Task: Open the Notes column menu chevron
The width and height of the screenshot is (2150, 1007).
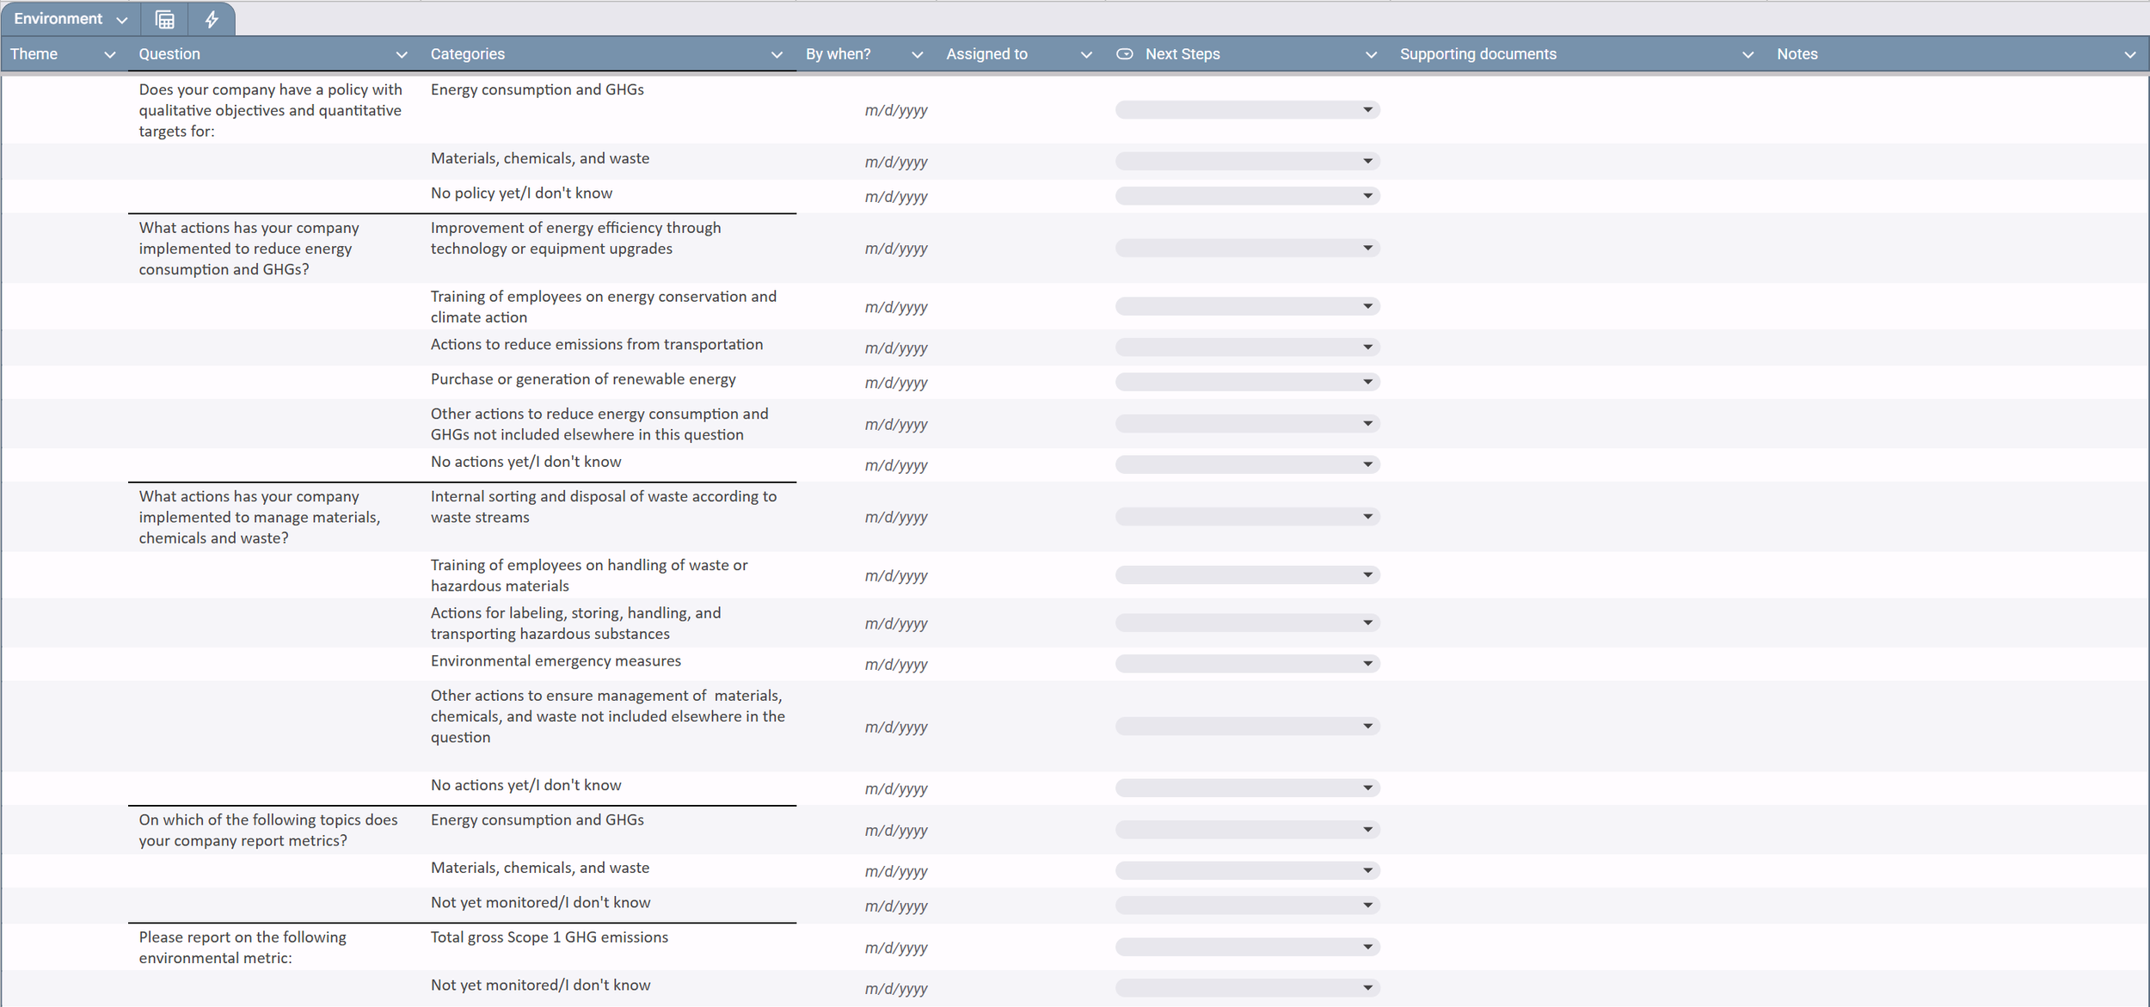Action: [2129, 55]
